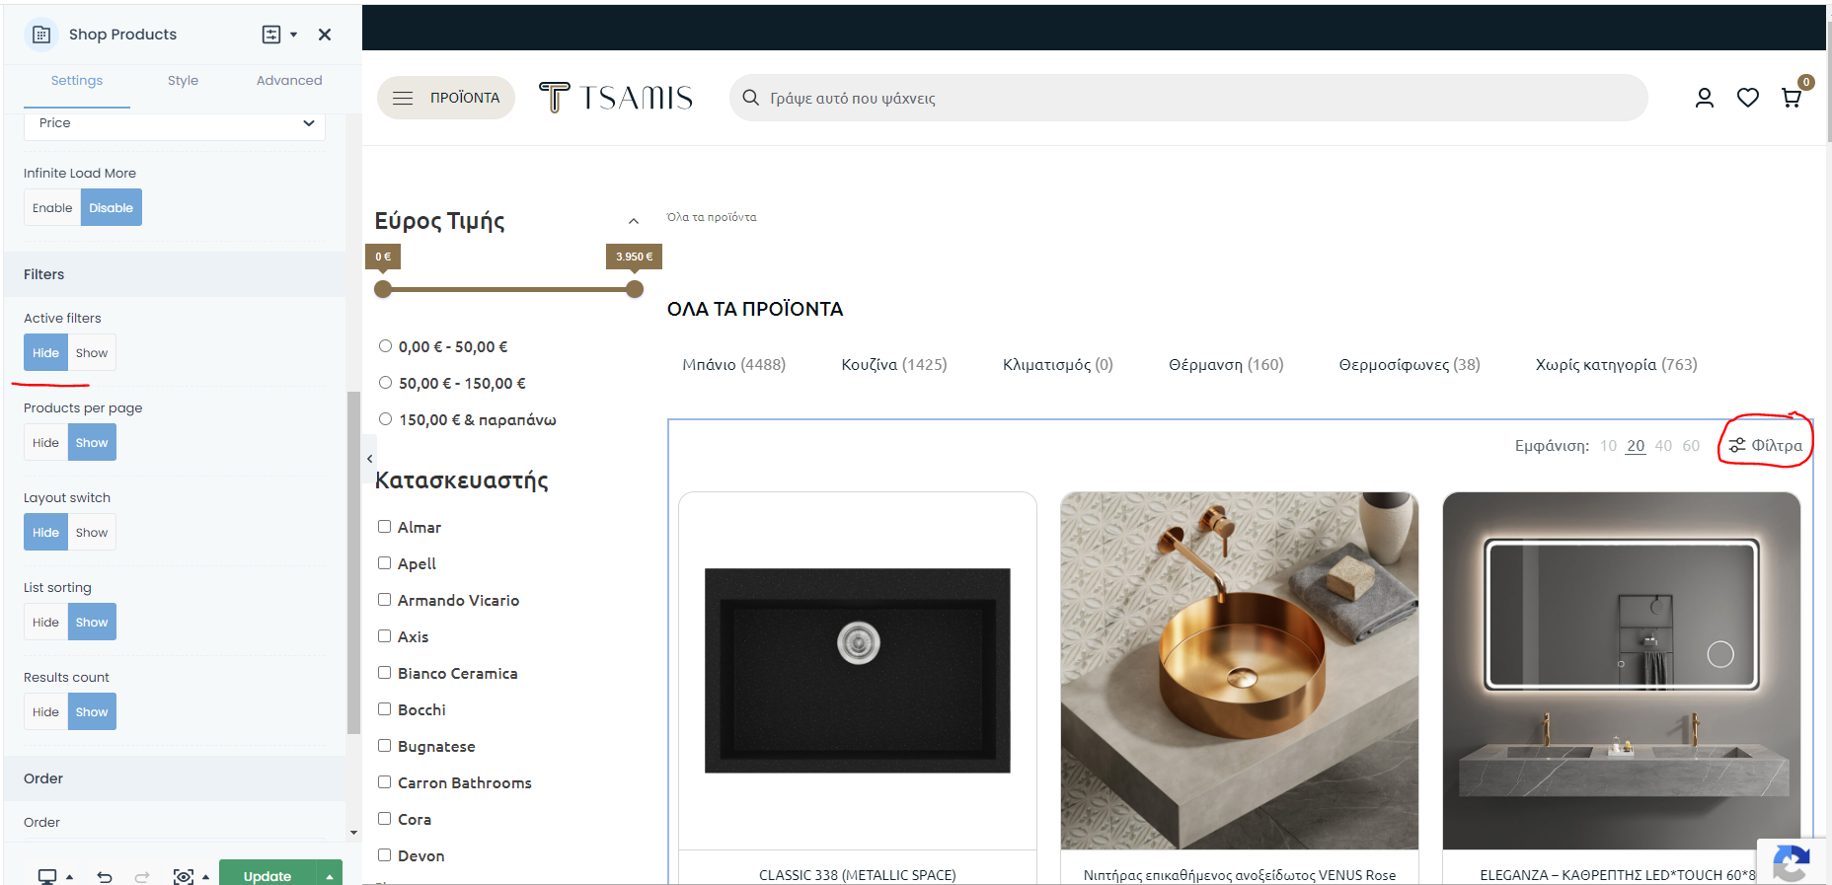Click the panel presets sliders icon
Screen dimensions: 1832x885
tap(271, 35)
